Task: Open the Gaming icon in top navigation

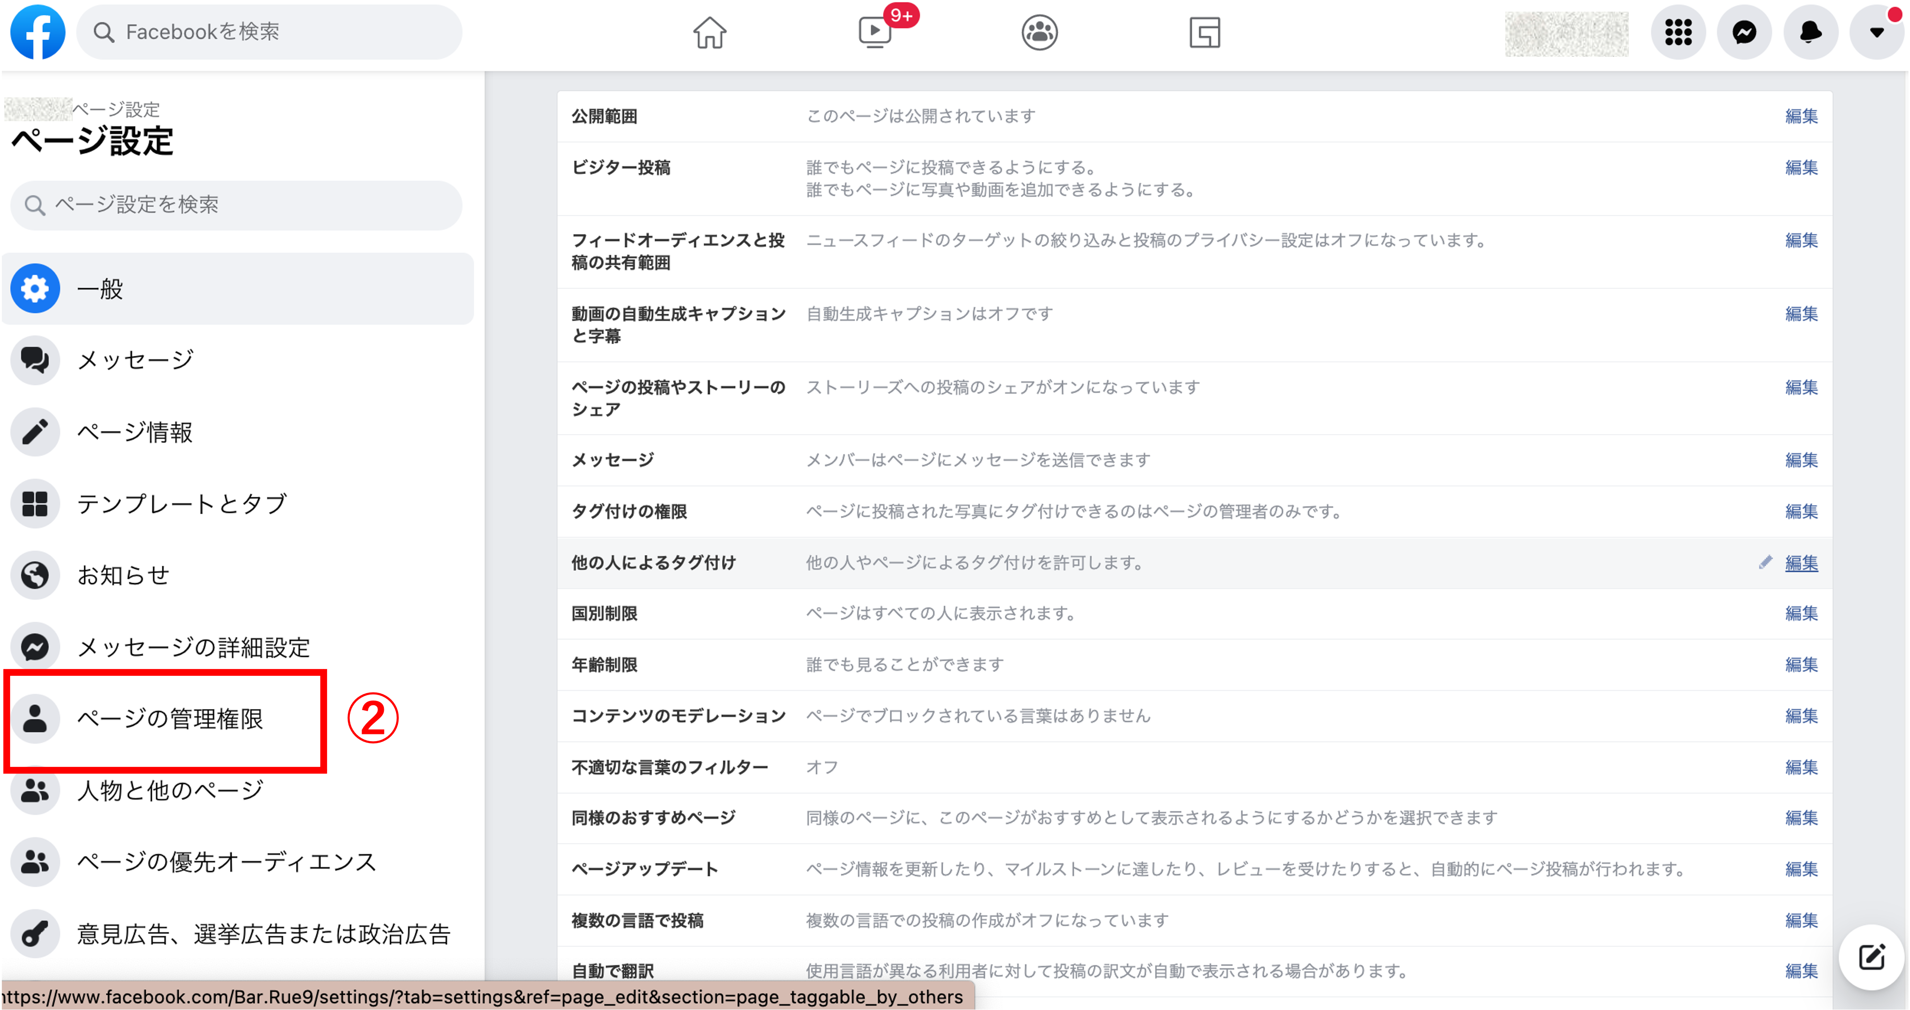Action: click(x=1204, y=32)
